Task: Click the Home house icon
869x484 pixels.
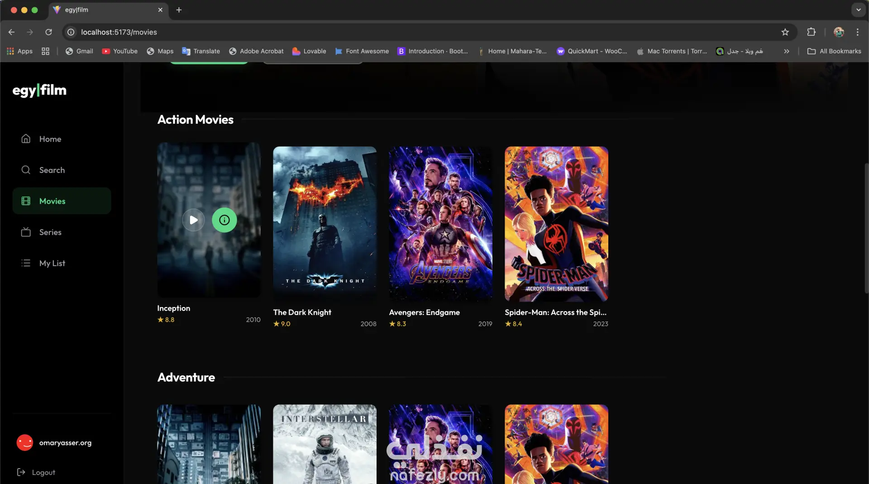Action: coord(26,139)
